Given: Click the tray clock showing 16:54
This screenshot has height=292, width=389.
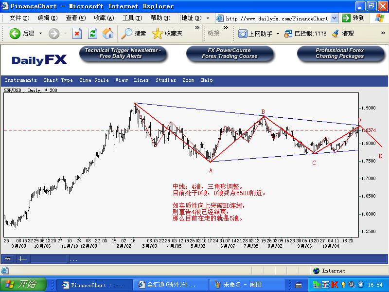Looking at the screenshot, I should click(x=375, y=285).
